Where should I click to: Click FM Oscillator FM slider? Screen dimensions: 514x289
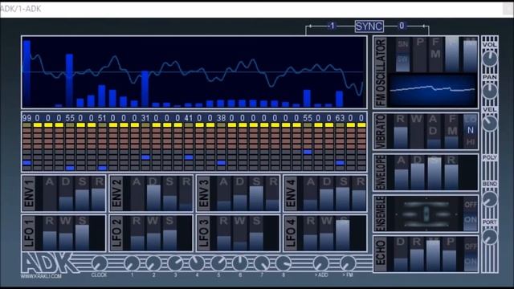(435, 55)
